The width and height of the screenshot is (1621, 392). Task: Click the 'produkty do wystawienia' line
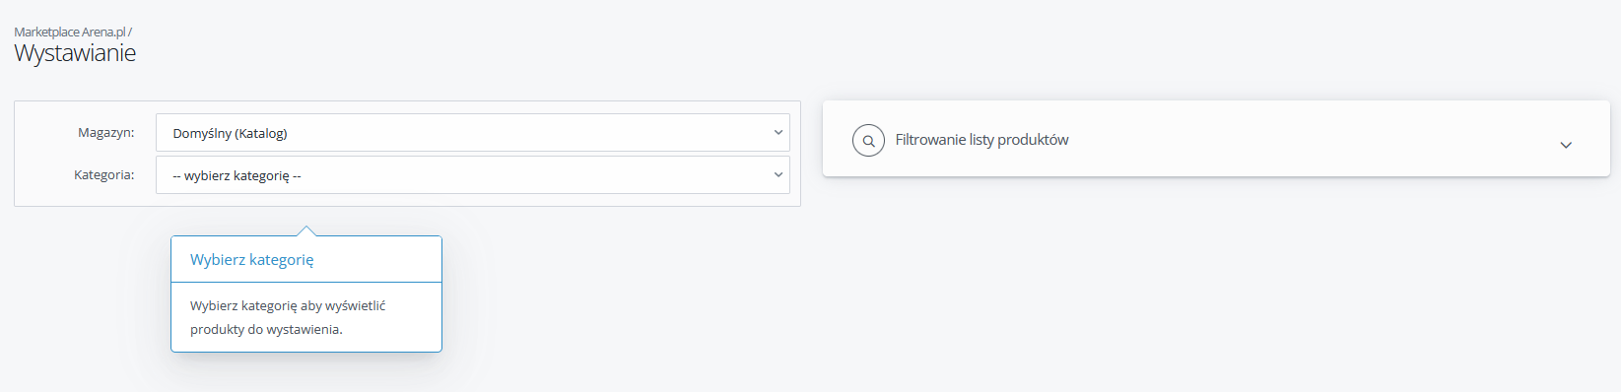(x=266, y=330)
